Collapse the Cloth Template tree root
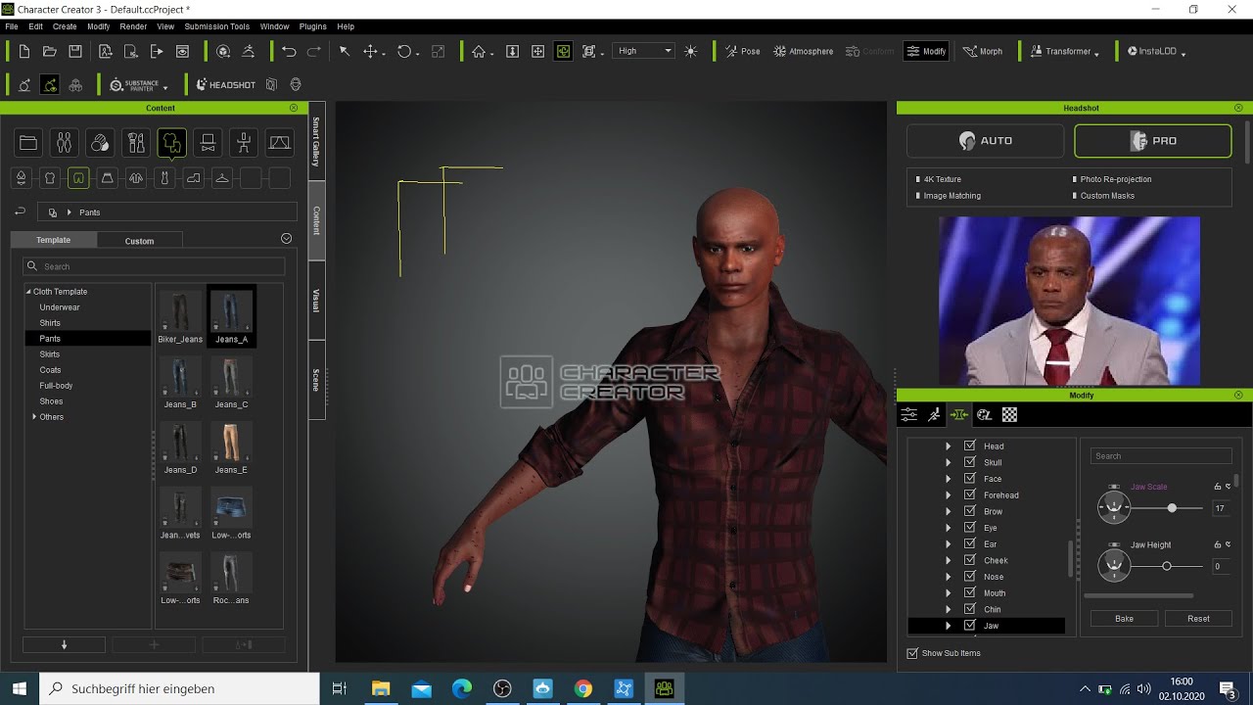This screenshot has width=1253, height=705. (28, 292)
